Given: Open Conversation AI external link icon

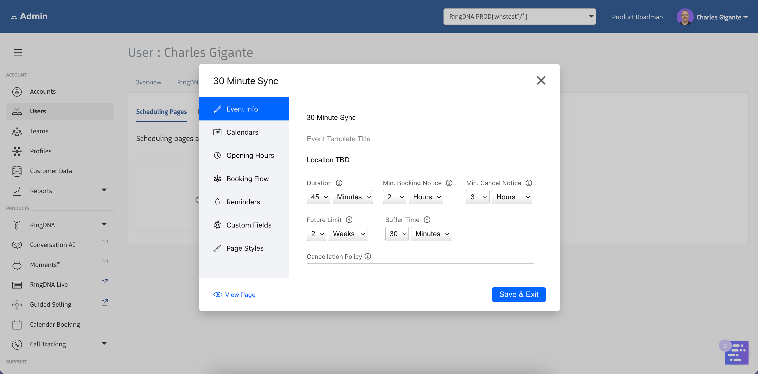Looking at the screenshot, I should (105, 243).
